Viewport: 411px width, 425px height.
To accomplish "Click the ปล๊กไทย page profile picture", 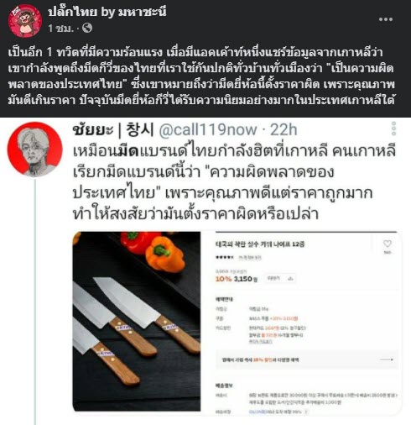I will (25, 21).
